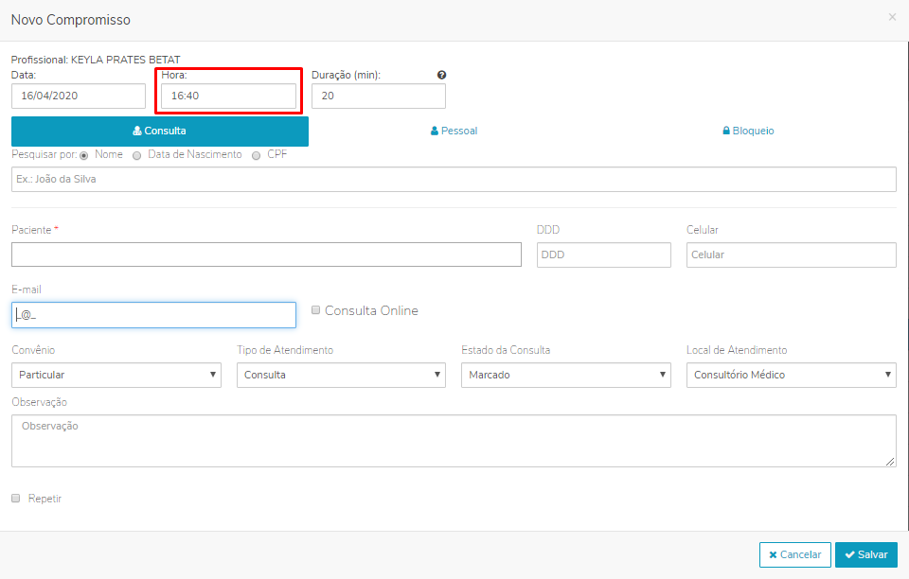Focus the Paciente name field
Image resolution: width=909 pixels, height=579 pixels.
266,254
